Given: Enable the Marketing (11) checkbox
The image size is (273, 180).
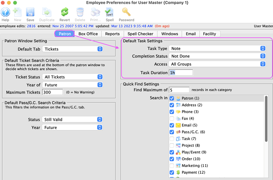Looking at the screenshot, I should (x=172, y=166).
